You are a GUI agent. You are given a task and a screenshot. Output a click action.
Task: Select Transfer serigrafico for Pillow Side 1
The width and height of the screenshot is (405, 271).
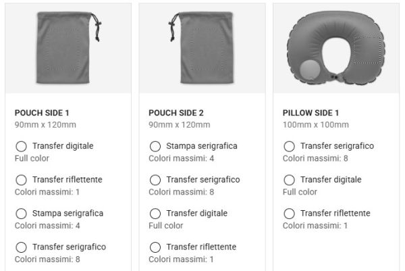290,147
